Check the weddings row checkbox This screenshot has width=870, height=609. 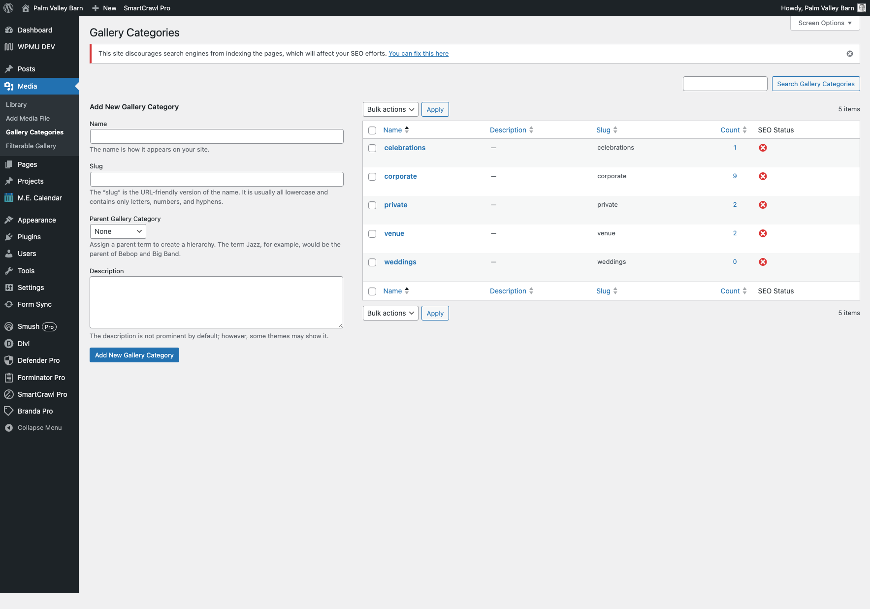click(x=372, y=262)
